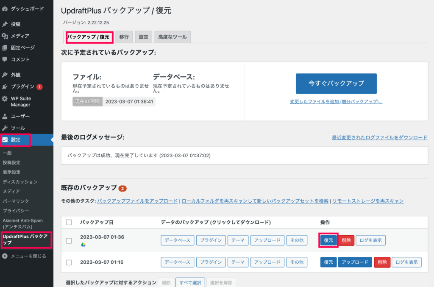Image resolution: width=434 pixels, height=287 pixels.
Task: Click the orange backup count badge showing 2
Action: pos(122,189)
